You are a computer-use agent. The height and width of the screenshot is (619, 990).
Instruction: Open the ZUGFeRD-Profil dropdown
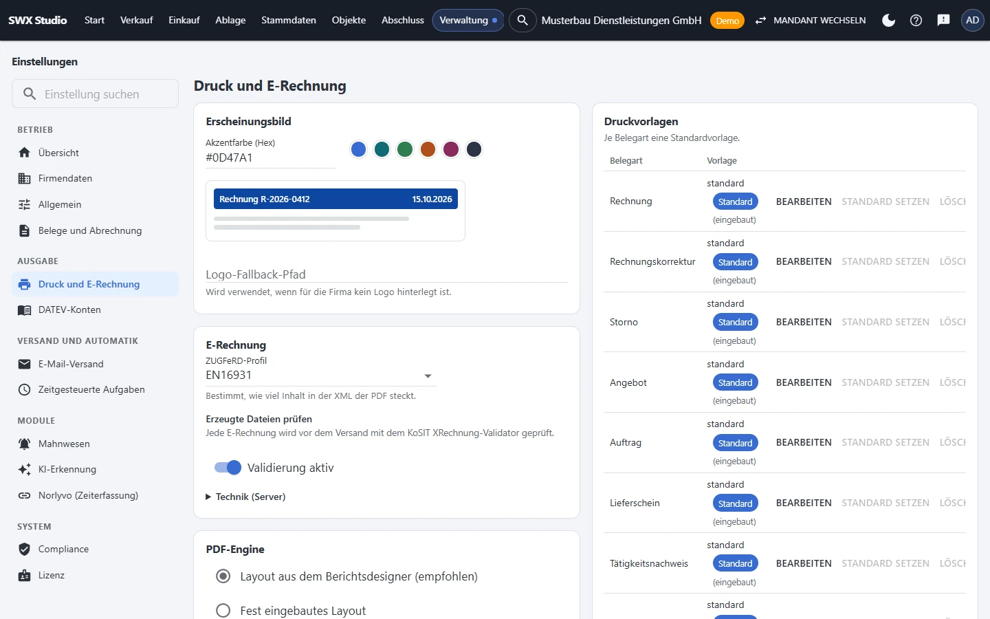[x=321, y=376]
